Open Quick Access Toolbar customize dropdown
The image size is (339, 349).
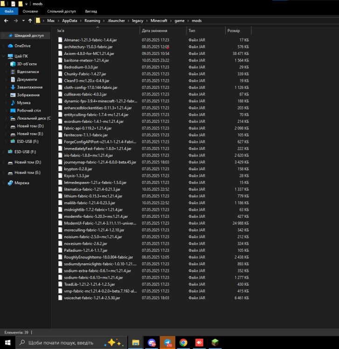[26, 4]
